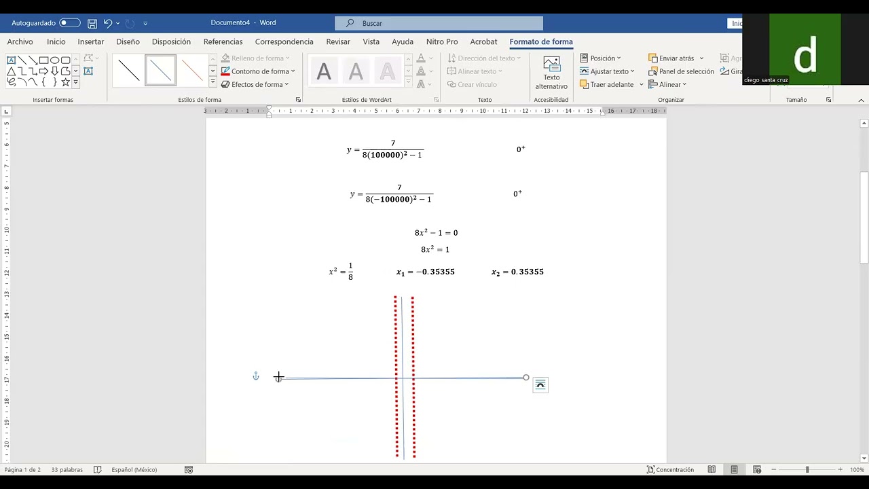Viewport: 869px width, 489px height.
Task: Click the Save disk icon in title bar
Action: (x=92, y=23)
